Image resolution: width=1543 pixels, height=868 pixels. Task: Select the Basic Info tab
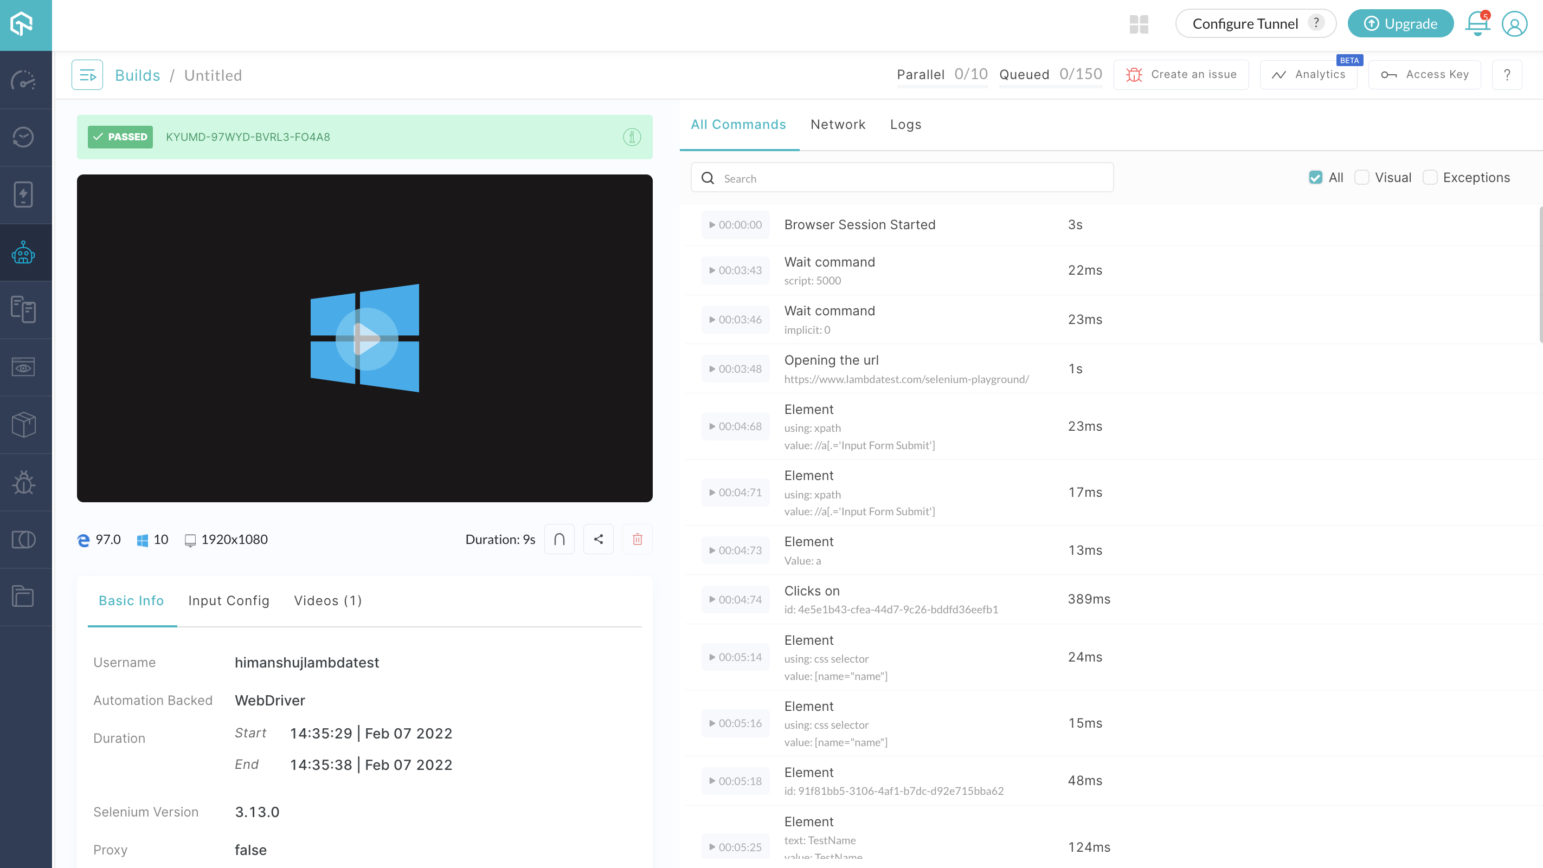click(131, 600)
